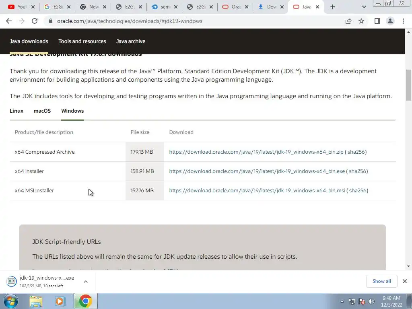The height and width of the screenshot is (309, 412).
Task: Click the browser forward arrow
Action: coord(22,21)
